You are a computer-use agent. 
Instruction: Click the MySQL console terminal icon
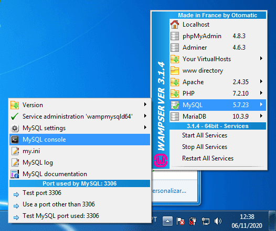pos(15,140)
